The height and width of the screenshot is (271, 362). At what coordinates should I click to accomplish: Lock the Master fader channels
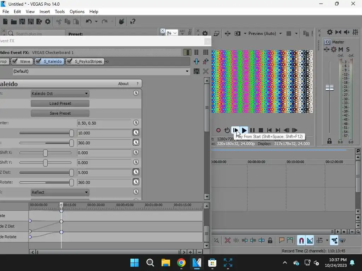coord(329,141)
